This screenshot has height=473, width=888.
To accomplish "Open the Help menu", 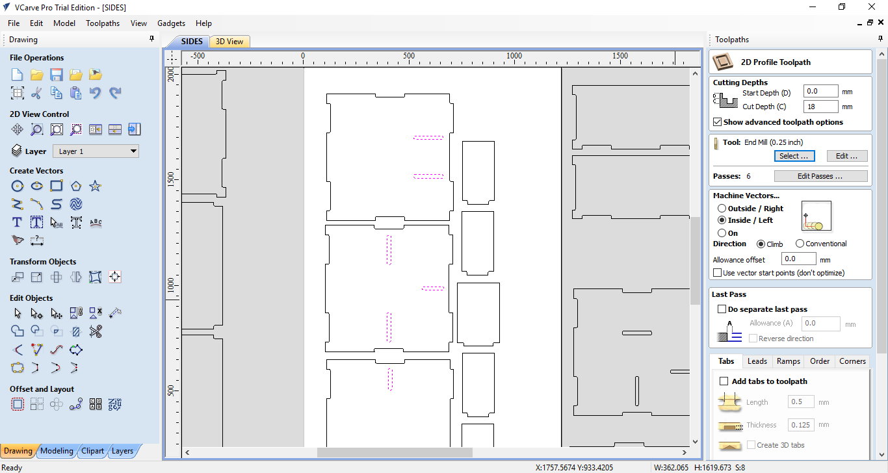I will 203,23.
